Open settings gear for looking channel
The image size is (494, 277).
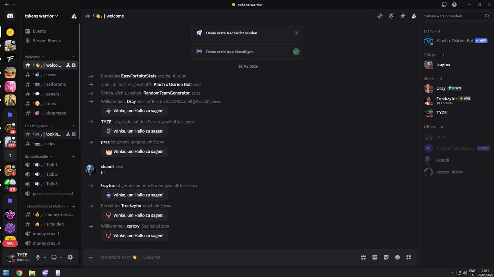[74, 134]
